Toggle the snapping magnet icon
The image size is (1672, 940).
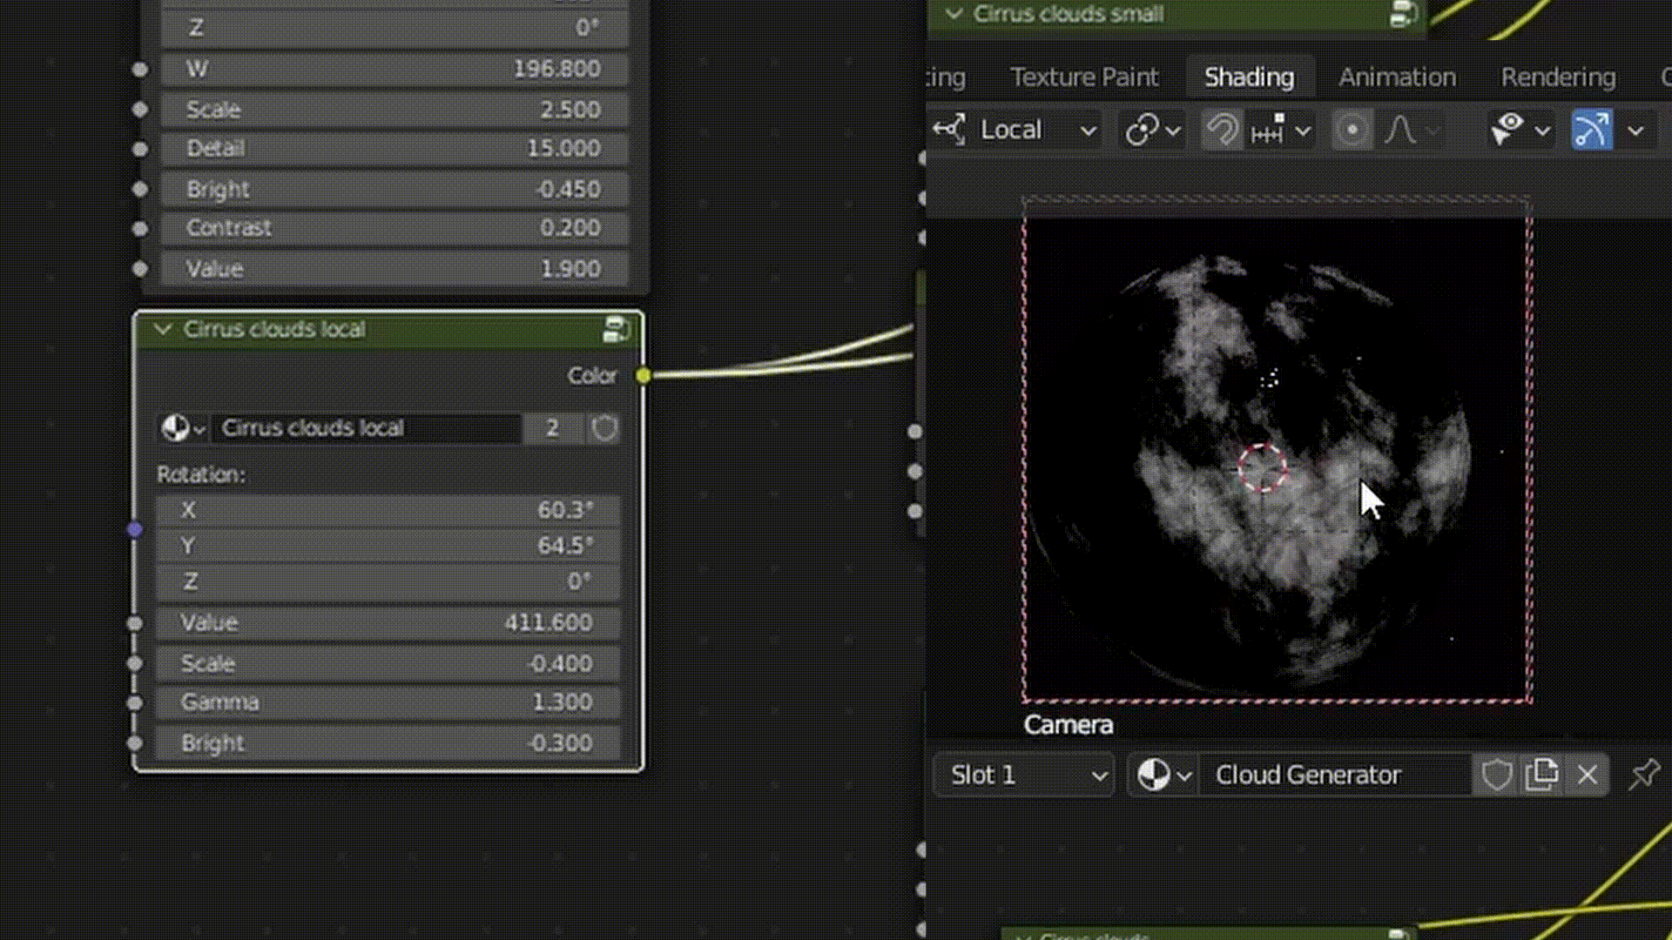1222,131
